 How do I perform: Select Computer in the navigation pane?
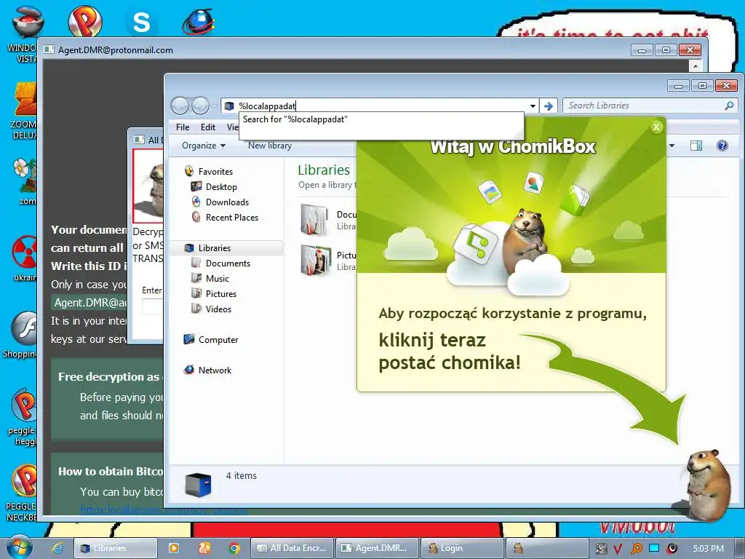click(x=218, y=339)
